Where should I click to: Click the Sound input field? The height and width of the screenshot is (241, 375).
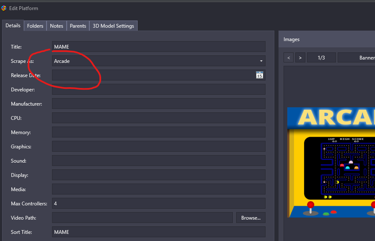coord(159,161)
